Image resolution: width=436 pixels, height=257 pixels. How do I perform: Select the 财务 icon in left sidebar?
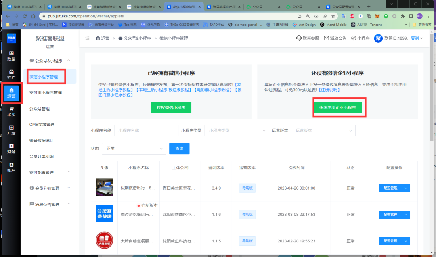click(x=10, y=149)
